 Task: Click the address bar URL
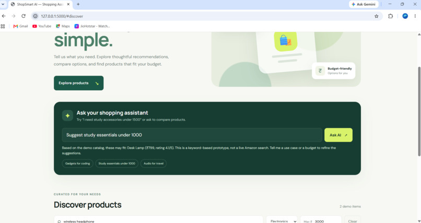pyautogui.click(x=62, y=16)
